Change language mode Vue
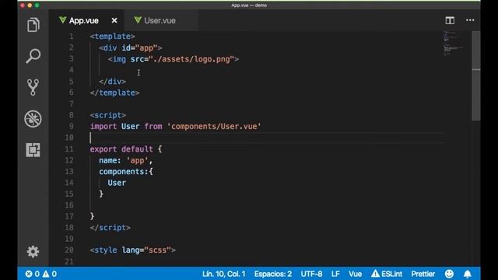Viewport: 498px width, 280px height. point(355,274)
